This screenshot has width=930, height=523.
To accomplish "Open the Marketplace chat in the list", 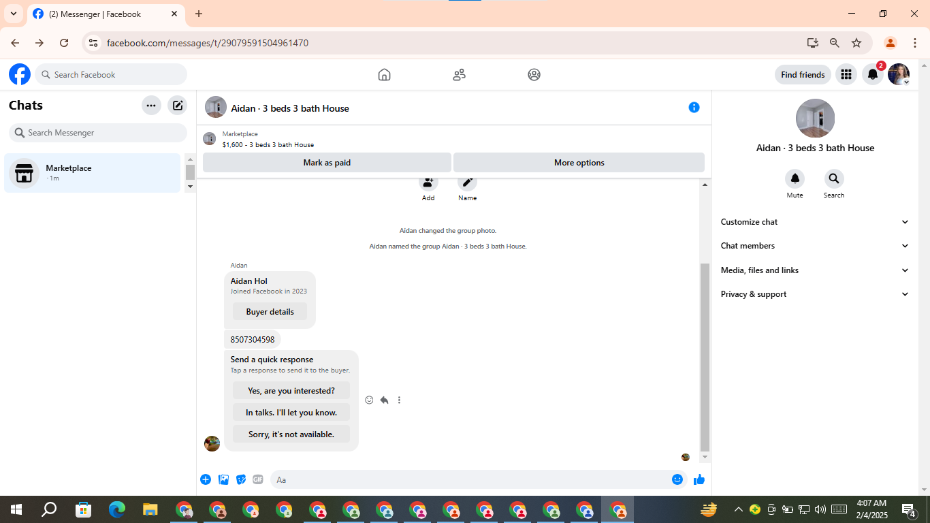I will pyautogui.click(x=93, y=173).
